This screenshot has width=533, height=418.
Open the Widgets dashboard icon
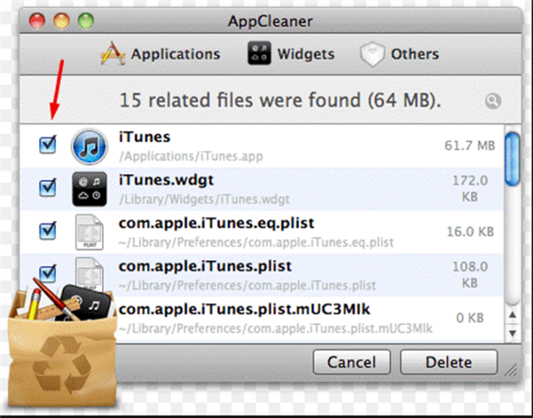pos(259,53)
